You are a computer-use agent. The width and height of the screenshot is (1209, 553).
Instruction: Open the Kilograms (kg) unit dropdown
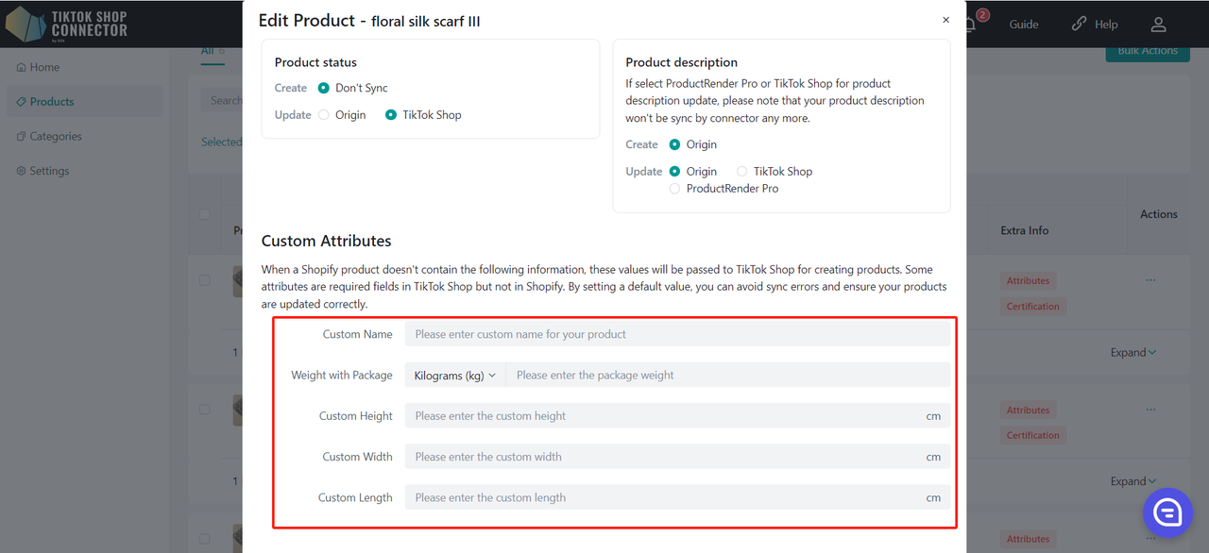point(455,375)
